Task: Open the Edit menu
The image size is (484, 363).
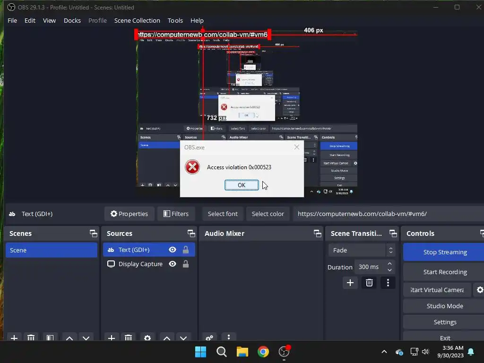Action: (x=30, y=20)
